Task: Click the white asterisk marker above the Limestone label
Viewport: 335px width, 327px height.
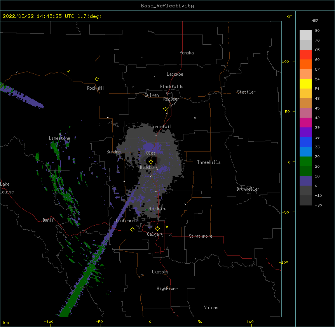Action: click(x=60, y=134)
